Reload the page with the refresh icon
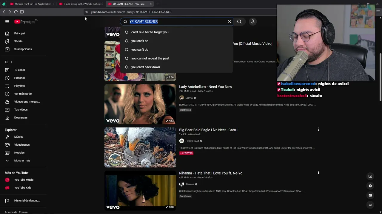382x214 pixels. pyautogui.click(x=16, y=12)
